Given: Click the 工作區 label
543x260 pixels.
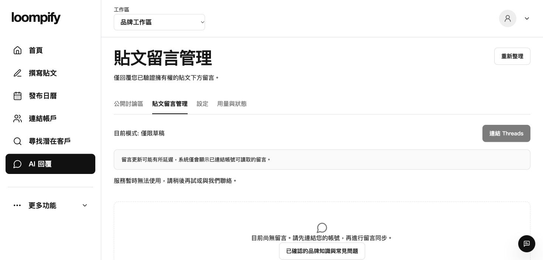Looking at the screenshot, I should (x=122, y=10).
